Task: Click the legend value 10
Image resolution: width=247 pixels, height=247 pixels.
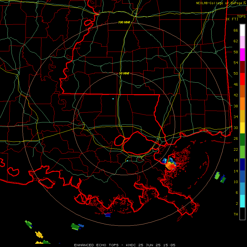Action: pyautogui.click(x=236, y=182)
